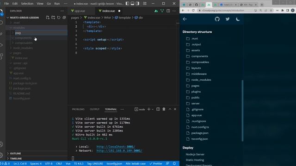Click the Nuxt green icon in editor toolbar
The width and height of the screenshot is (296, 166).
click(x=156, y=11)
